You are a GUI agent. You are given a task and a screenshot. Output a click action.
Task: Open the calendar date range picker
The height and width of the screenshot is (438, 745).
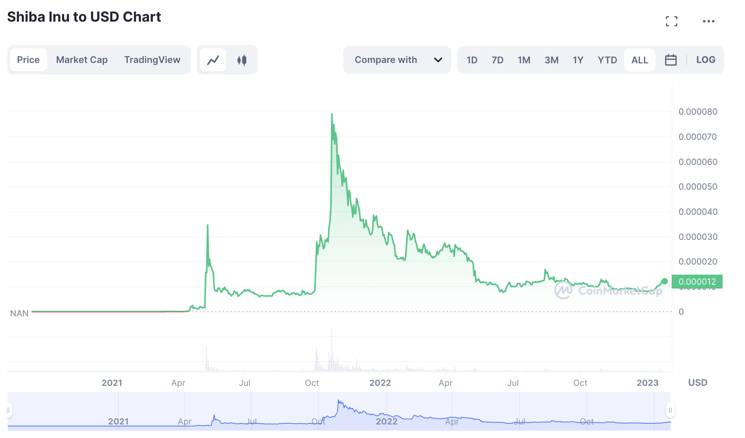click(x=671, y=60)
